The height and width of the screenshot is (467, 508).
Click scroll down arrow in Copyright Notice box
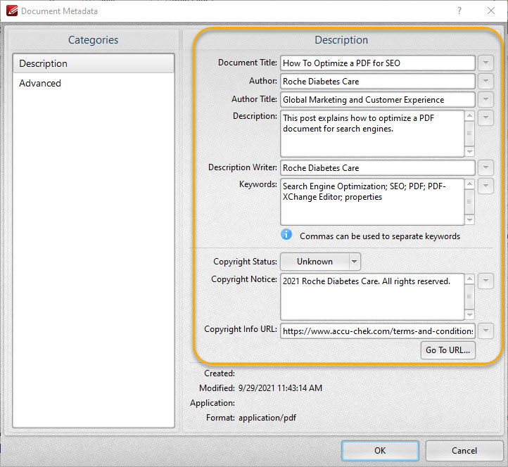tap(469, 315)
